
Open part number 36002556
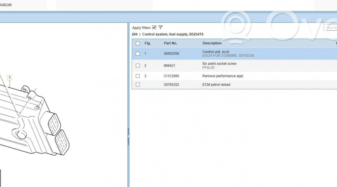171,54
